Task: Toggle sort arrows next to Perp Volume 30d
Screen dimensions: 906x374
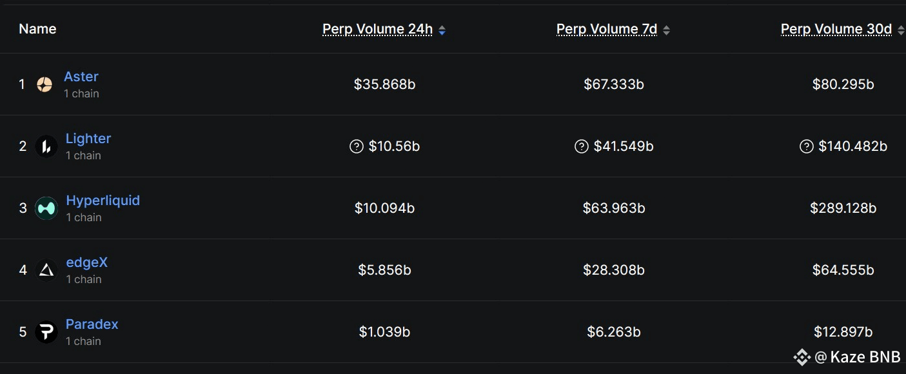Action: pos(901,30)
